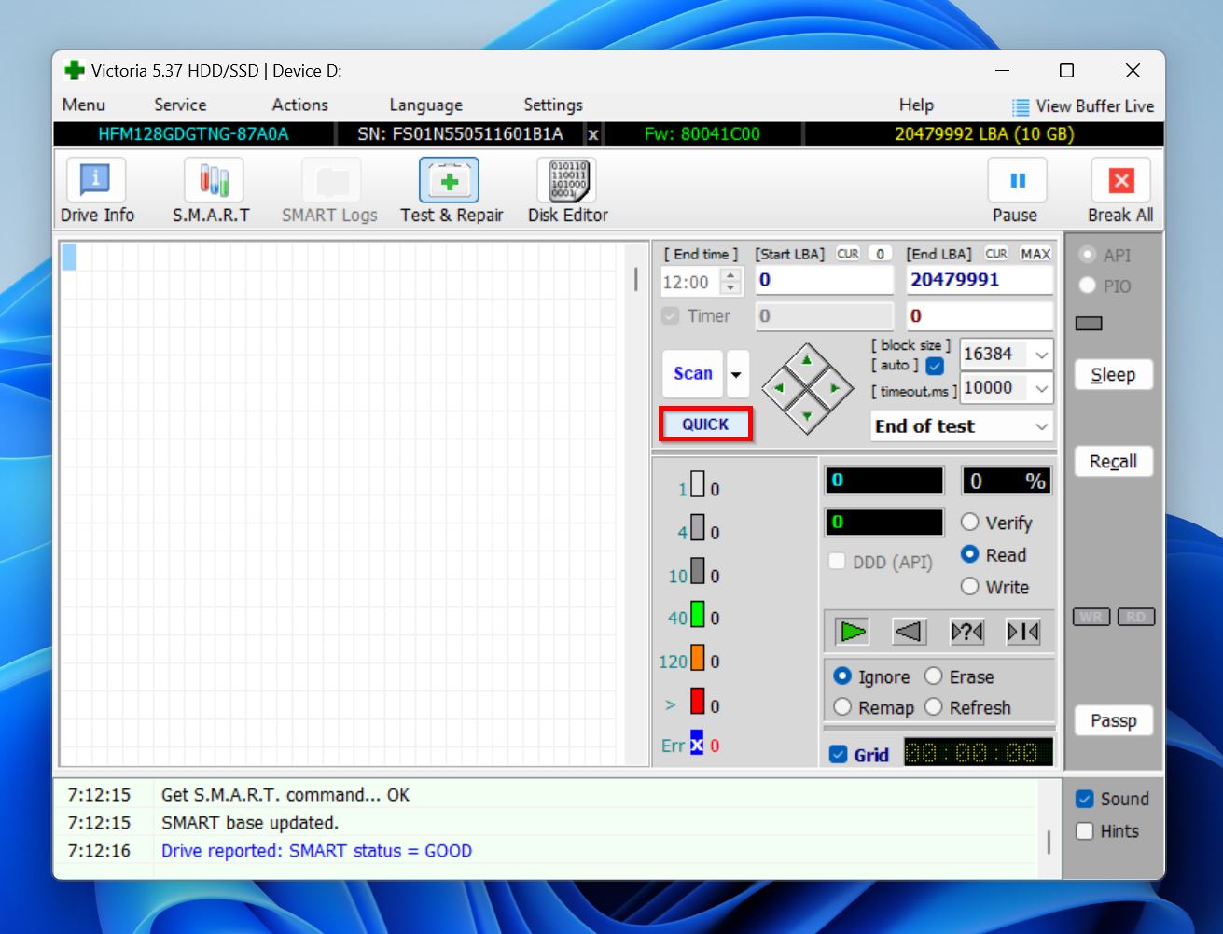Click the End LBA input field
1223x934 pixels.
click(x=979, y=280)
